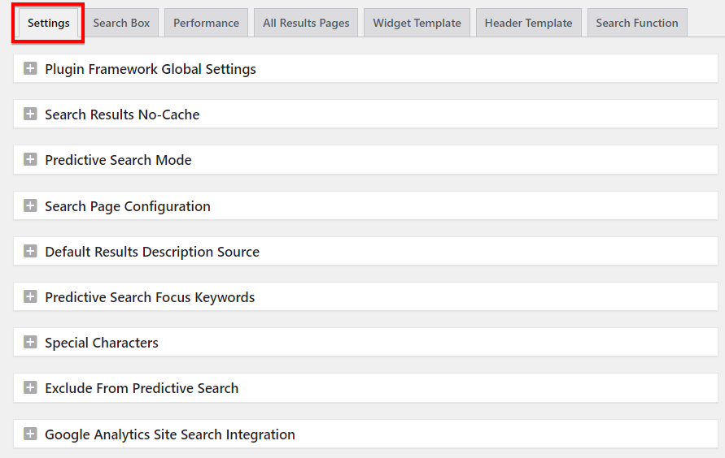Viewport: 725px width, 458px height.
Task: Click plus icon for Predictive Search Focus Keywords
Action: (x=31, y=296)
